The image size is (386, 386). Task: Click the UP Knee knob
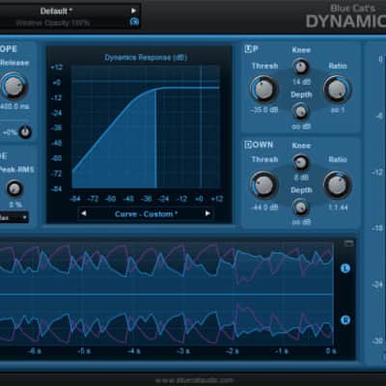click(301, 68)
